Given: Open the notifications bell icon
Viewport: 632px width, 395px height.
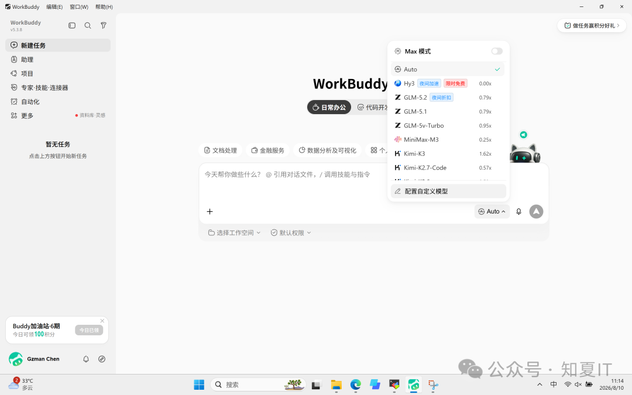Looking at the screenshot, I should (86, 359).
